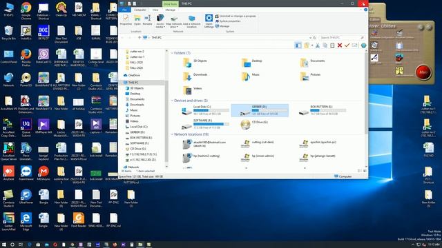442x248 pixels.
Task: Select Local Disk (C:) drive
Action: [205, 110]
